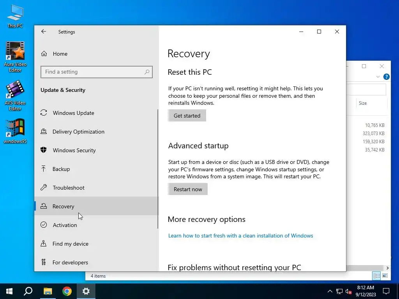
Task: Click the Size column header in File Explorer
Action: [371, 103]
